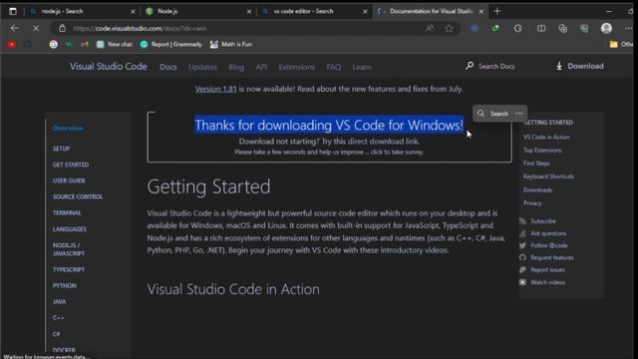Open browser essentials heart icon
This screenshot has width=638, height=359.
click(x=584, y=28)
